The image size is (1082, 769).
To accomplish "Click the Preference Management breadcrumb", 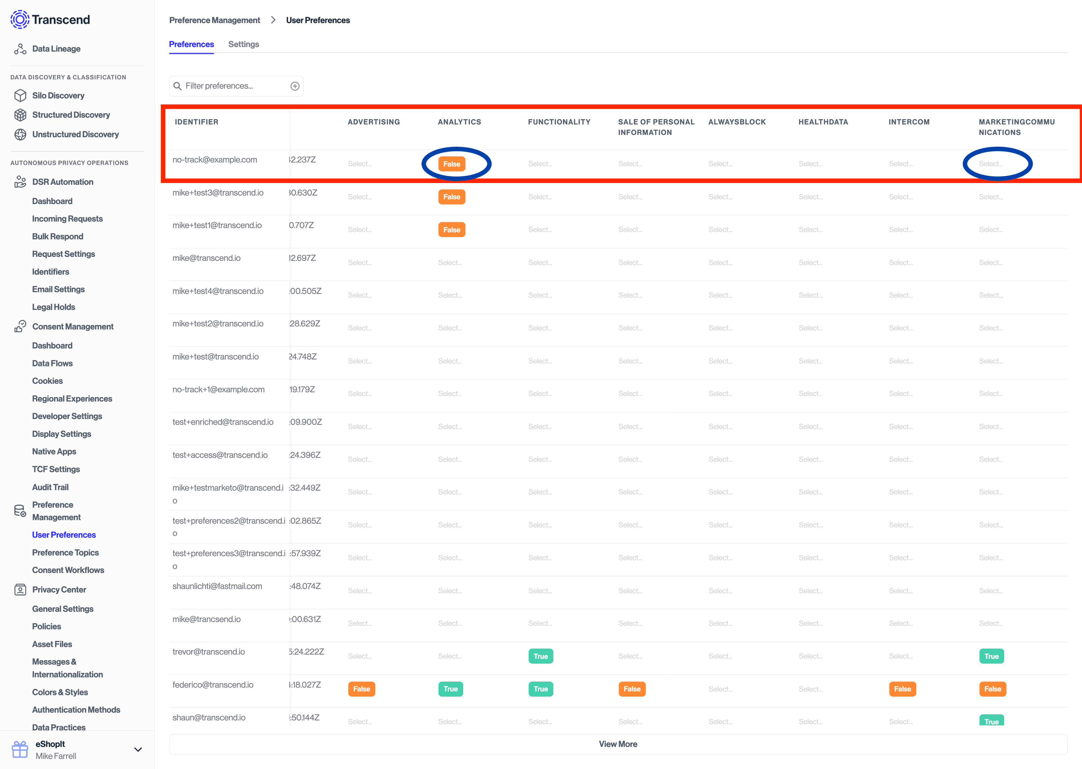I will (215, 20).
